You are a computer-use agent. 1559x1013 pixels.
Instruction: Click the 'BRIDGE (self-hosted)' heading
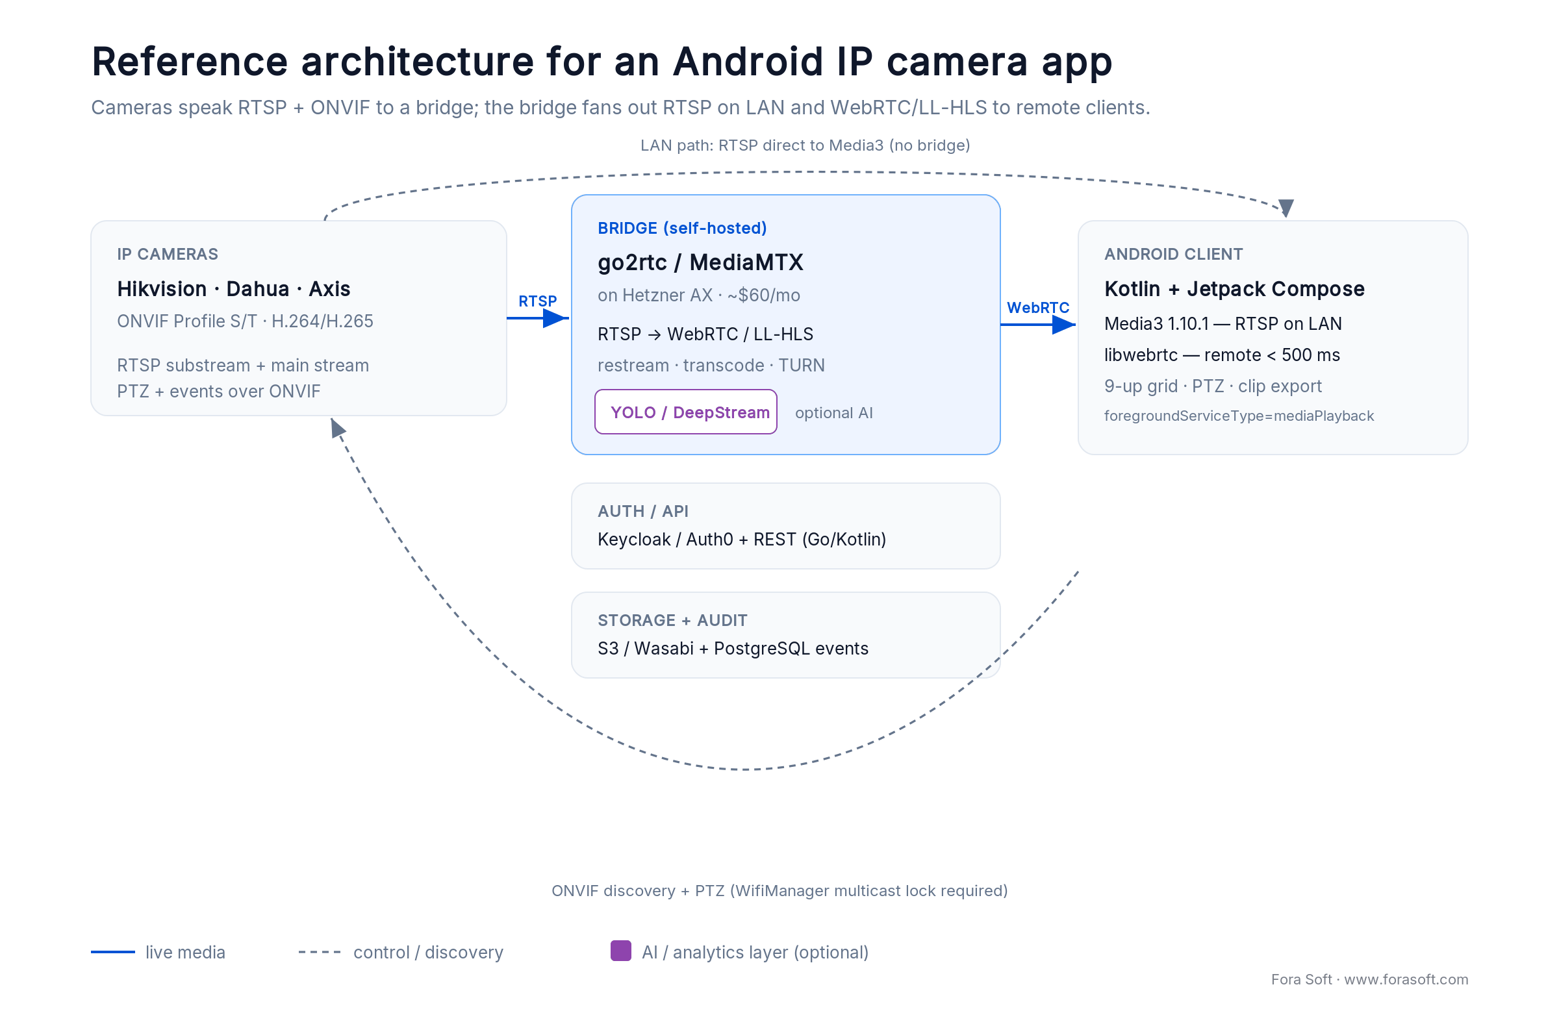point(682,228)
